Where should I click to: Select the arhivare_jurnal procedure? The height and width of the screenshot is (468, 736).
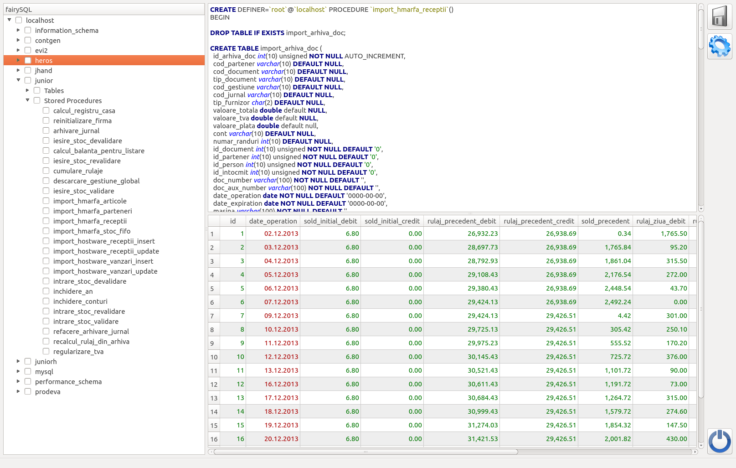coord(76,131)
